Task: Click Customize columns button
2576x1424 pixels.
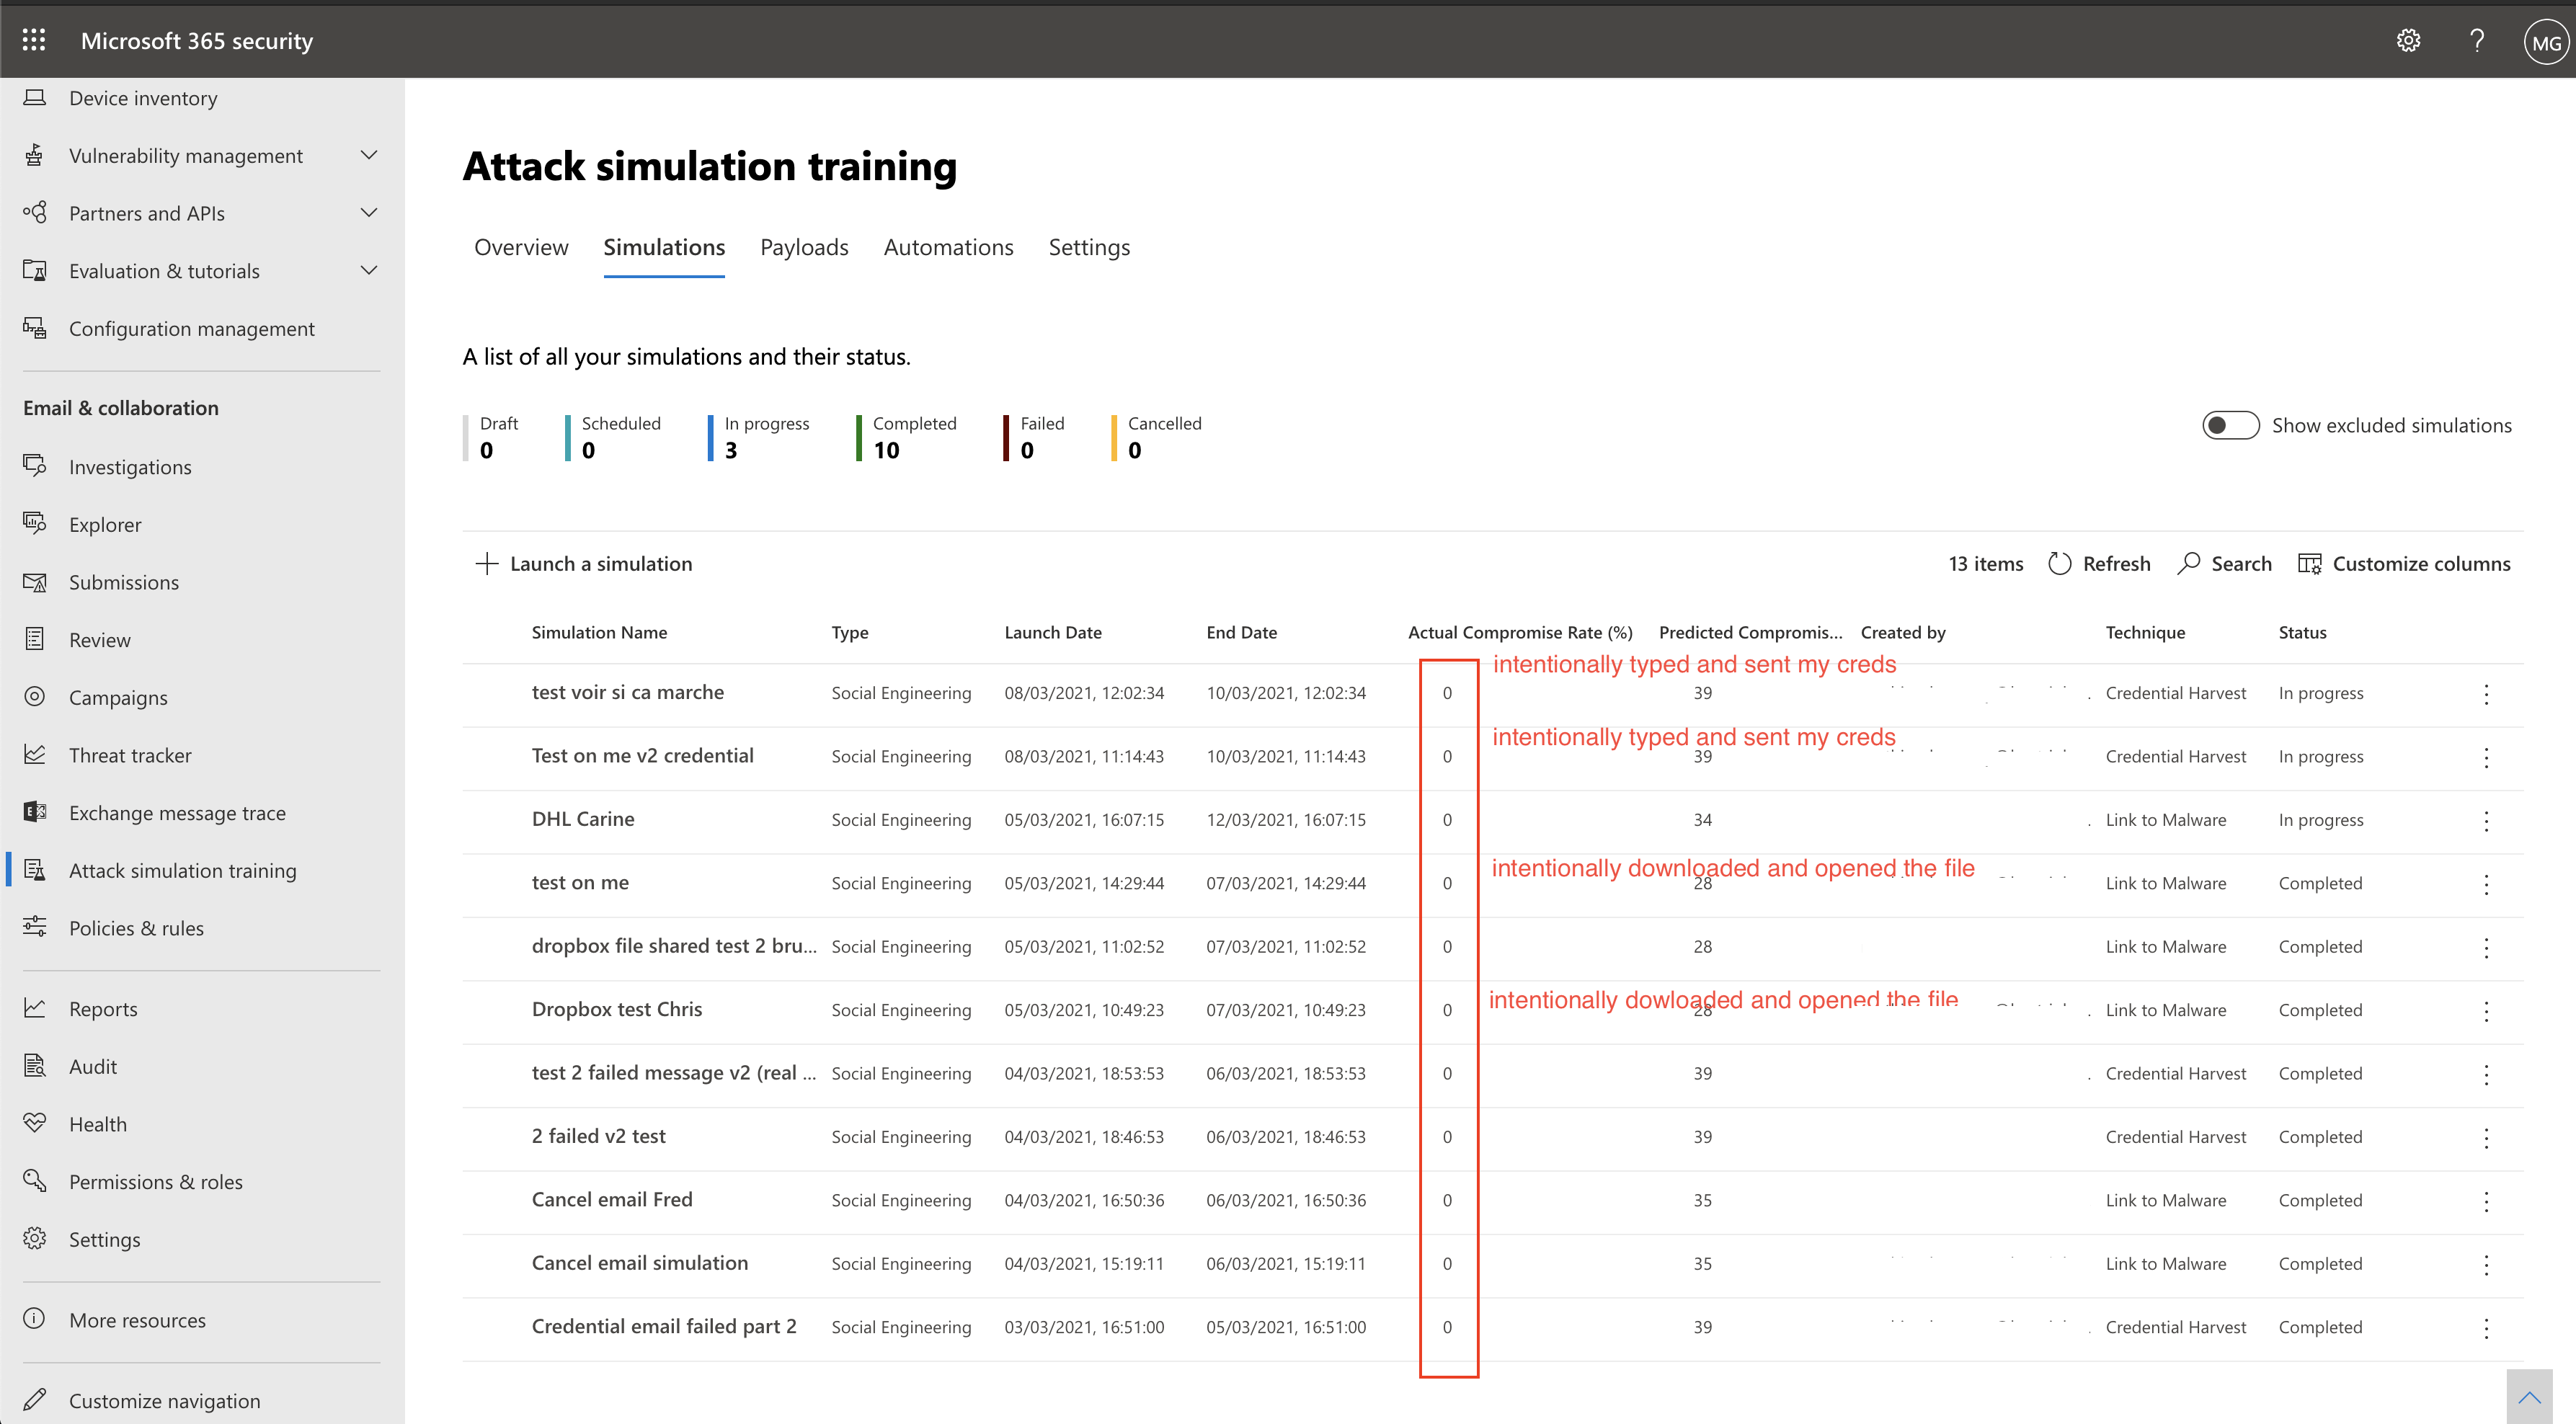Action: 2404,564
